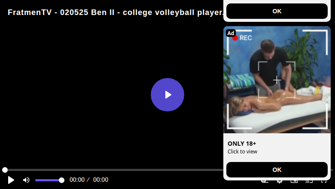Click the 'ONLY 18+' ad headline
The width and height of the screenshot is (335, 189).
point(242,144)
